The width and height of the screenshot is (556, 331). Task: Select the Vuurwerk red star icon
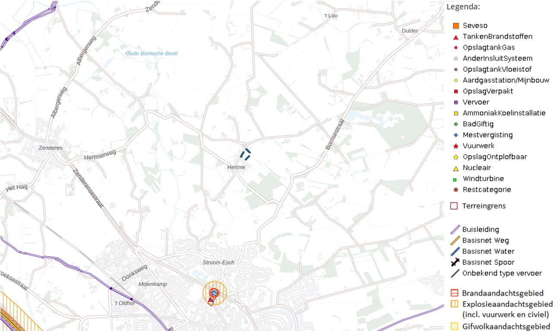click(456, 146)
